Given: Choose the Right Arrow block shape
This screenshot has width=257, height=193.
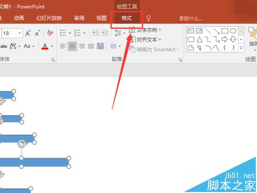Looking at the screenshot, I should (x=225, y=40).
